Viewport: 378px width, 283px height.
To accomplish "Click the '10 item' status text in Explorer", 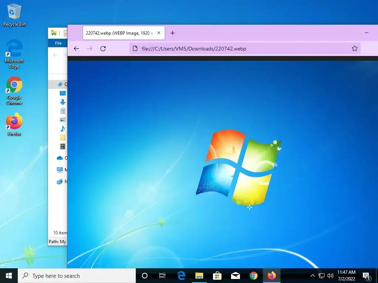I will coord(60,233).
